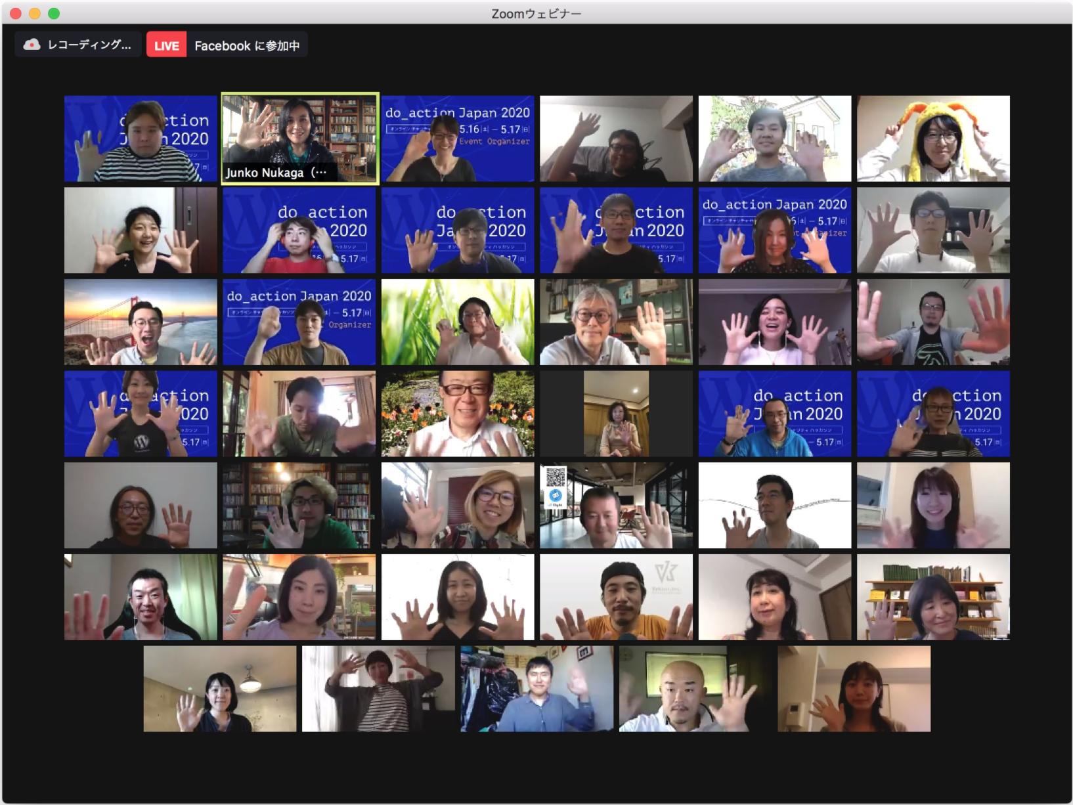Select the tile with 'Event Organizer' backdrop text
Screen dimensions: 1073x805
(x=458, y=139)
